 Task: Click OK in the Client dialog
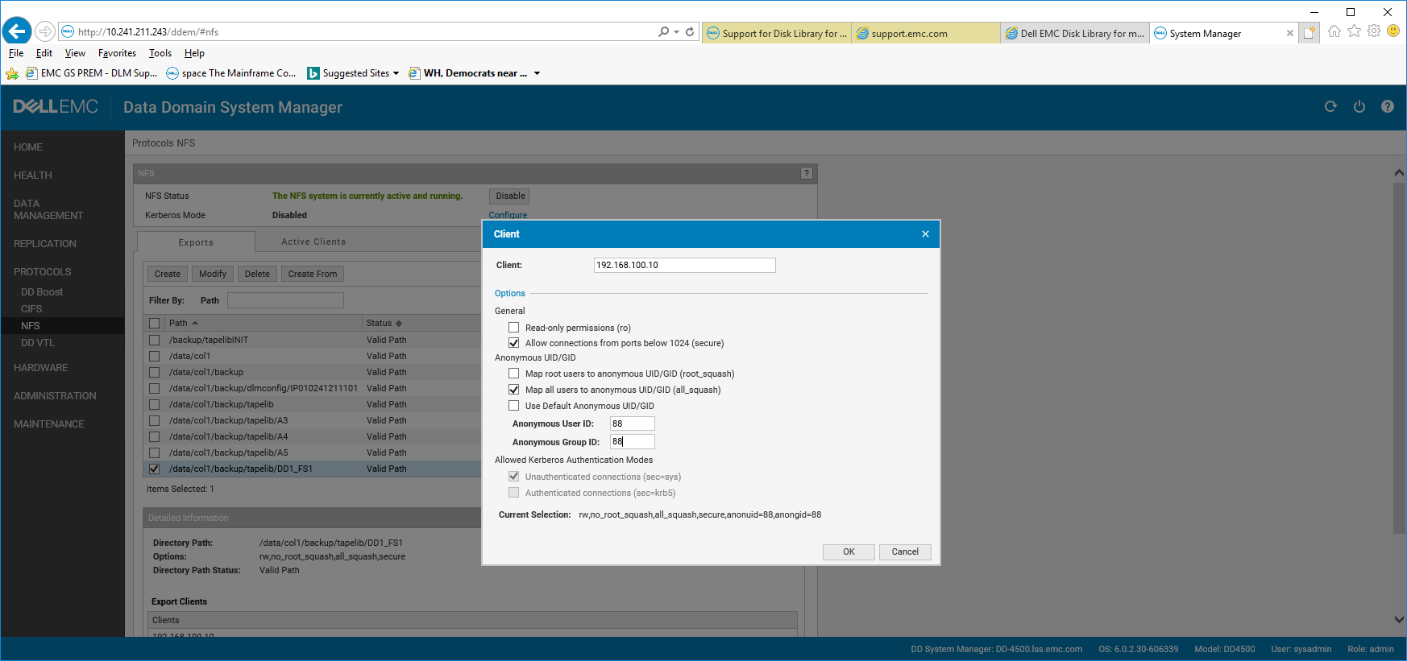[849, 552]
